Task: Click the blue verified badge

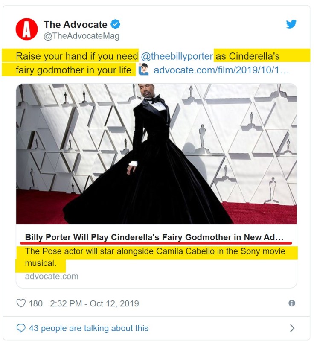Action: tap(115, 24)
